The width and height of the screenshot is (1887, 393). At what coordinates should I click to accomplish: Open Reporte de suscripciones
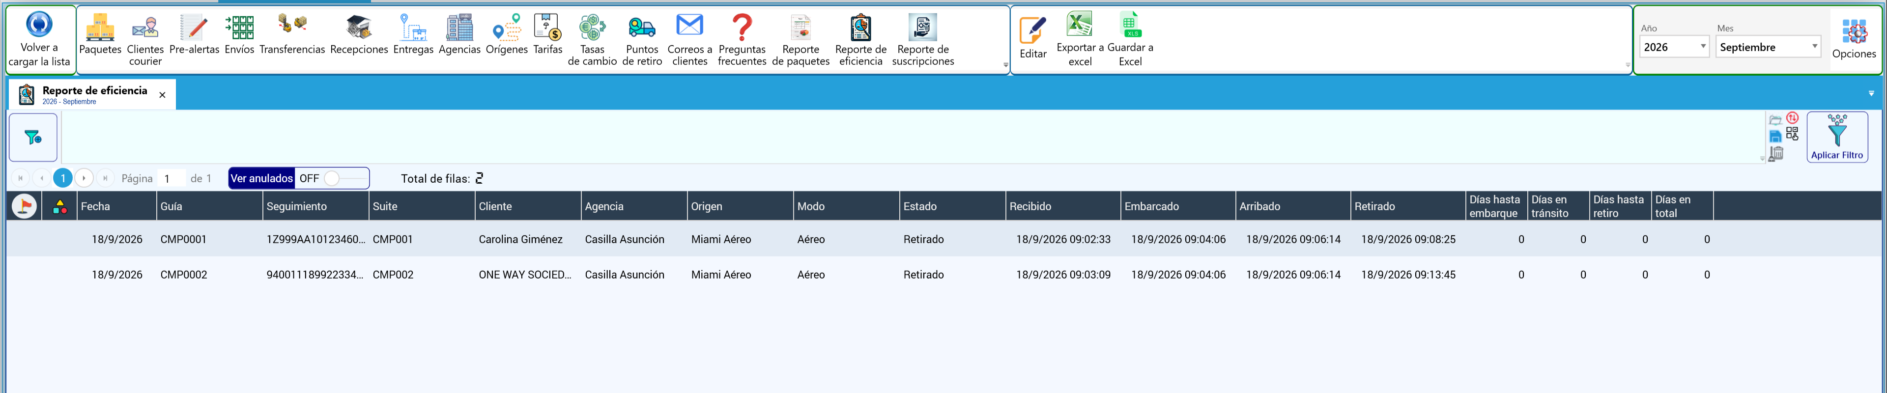click(x=923, y=41)
